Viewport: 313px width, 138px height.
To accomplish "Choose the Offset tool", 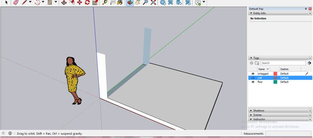I will 72,2.
